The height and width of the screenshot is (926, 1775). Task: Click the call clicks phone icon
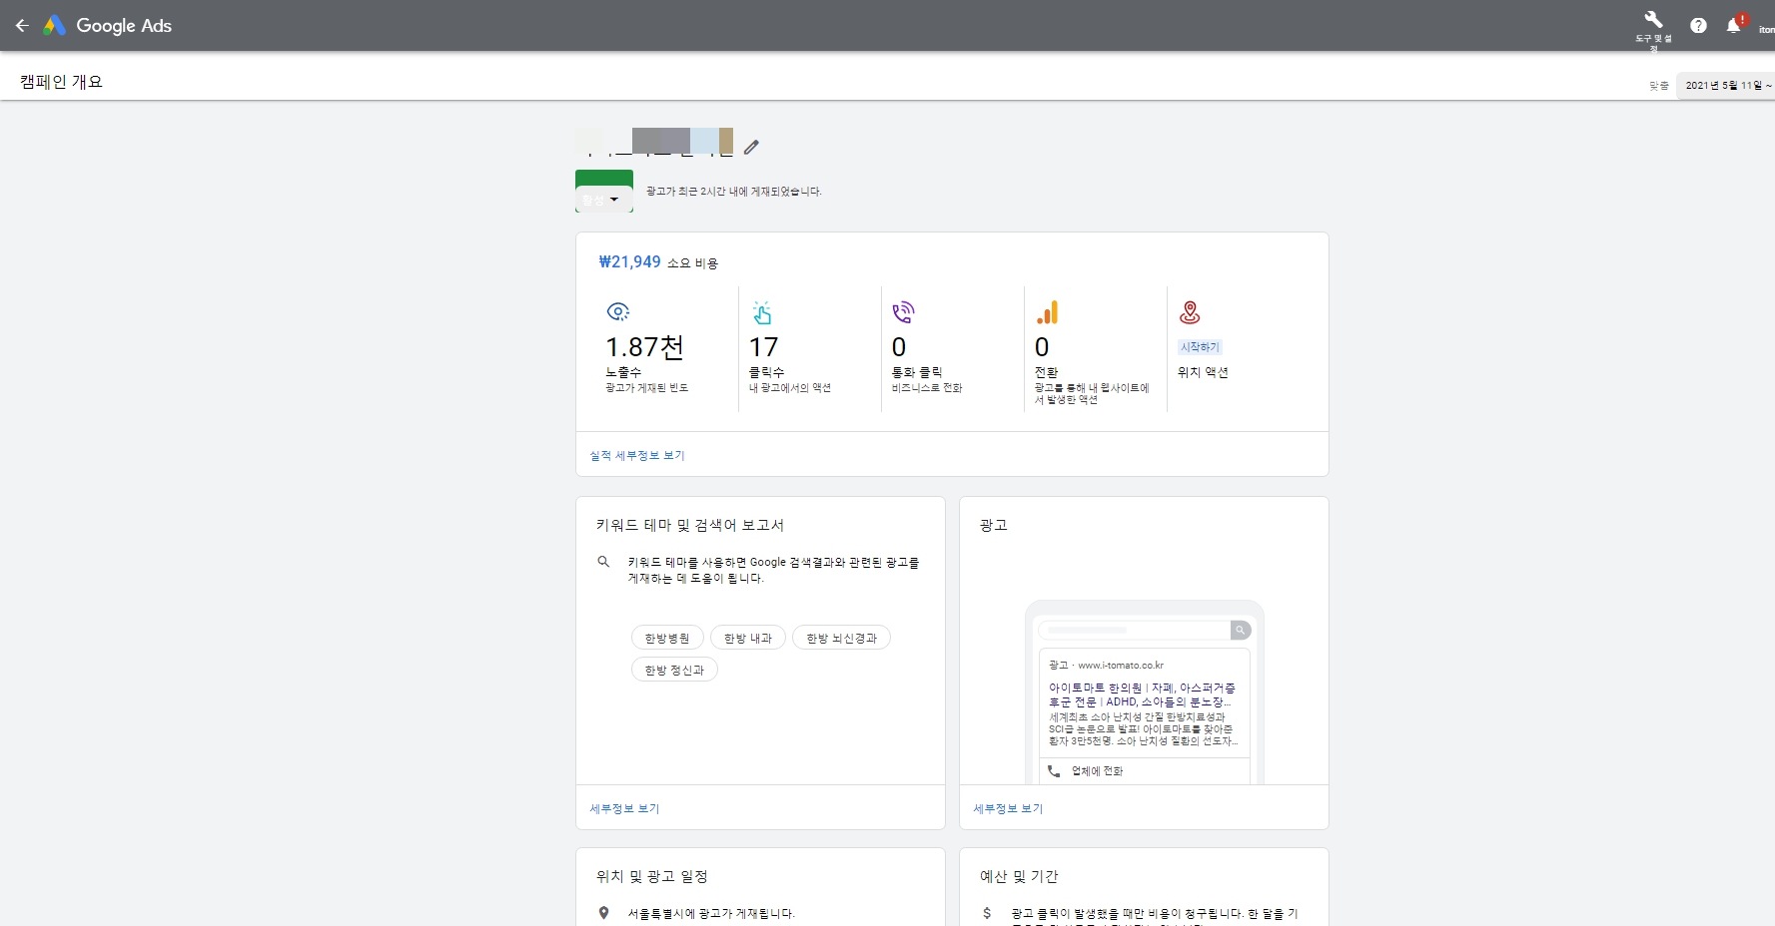903,312
